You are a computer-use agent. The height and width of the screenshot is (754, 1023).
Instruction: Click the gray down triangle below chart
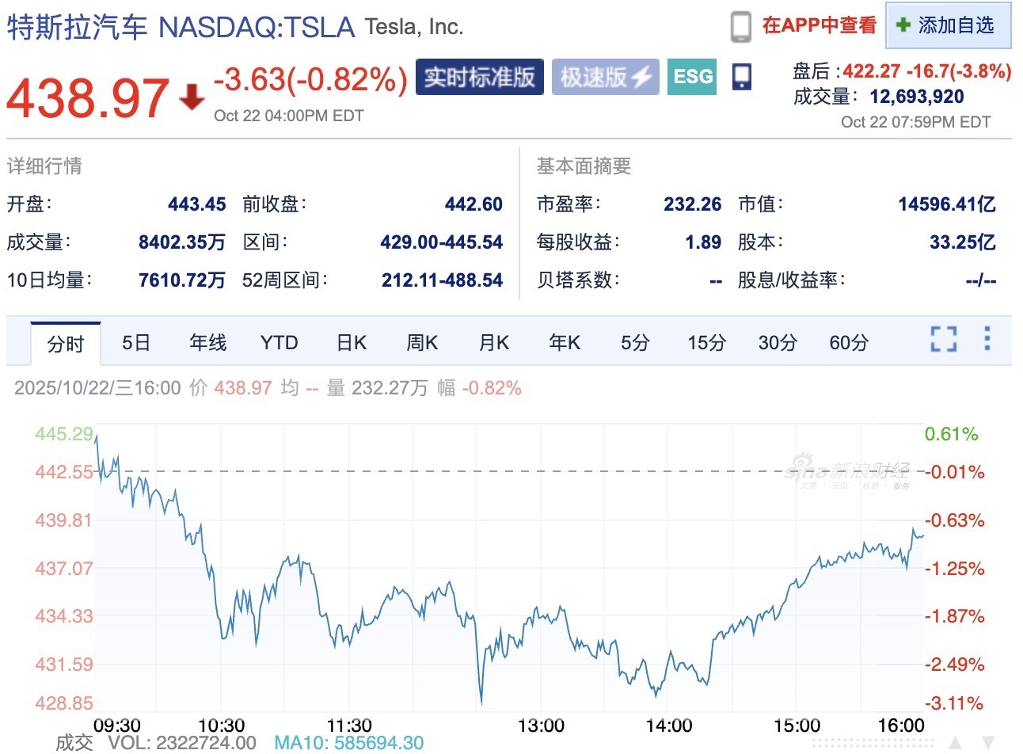(x=987, y=744)
